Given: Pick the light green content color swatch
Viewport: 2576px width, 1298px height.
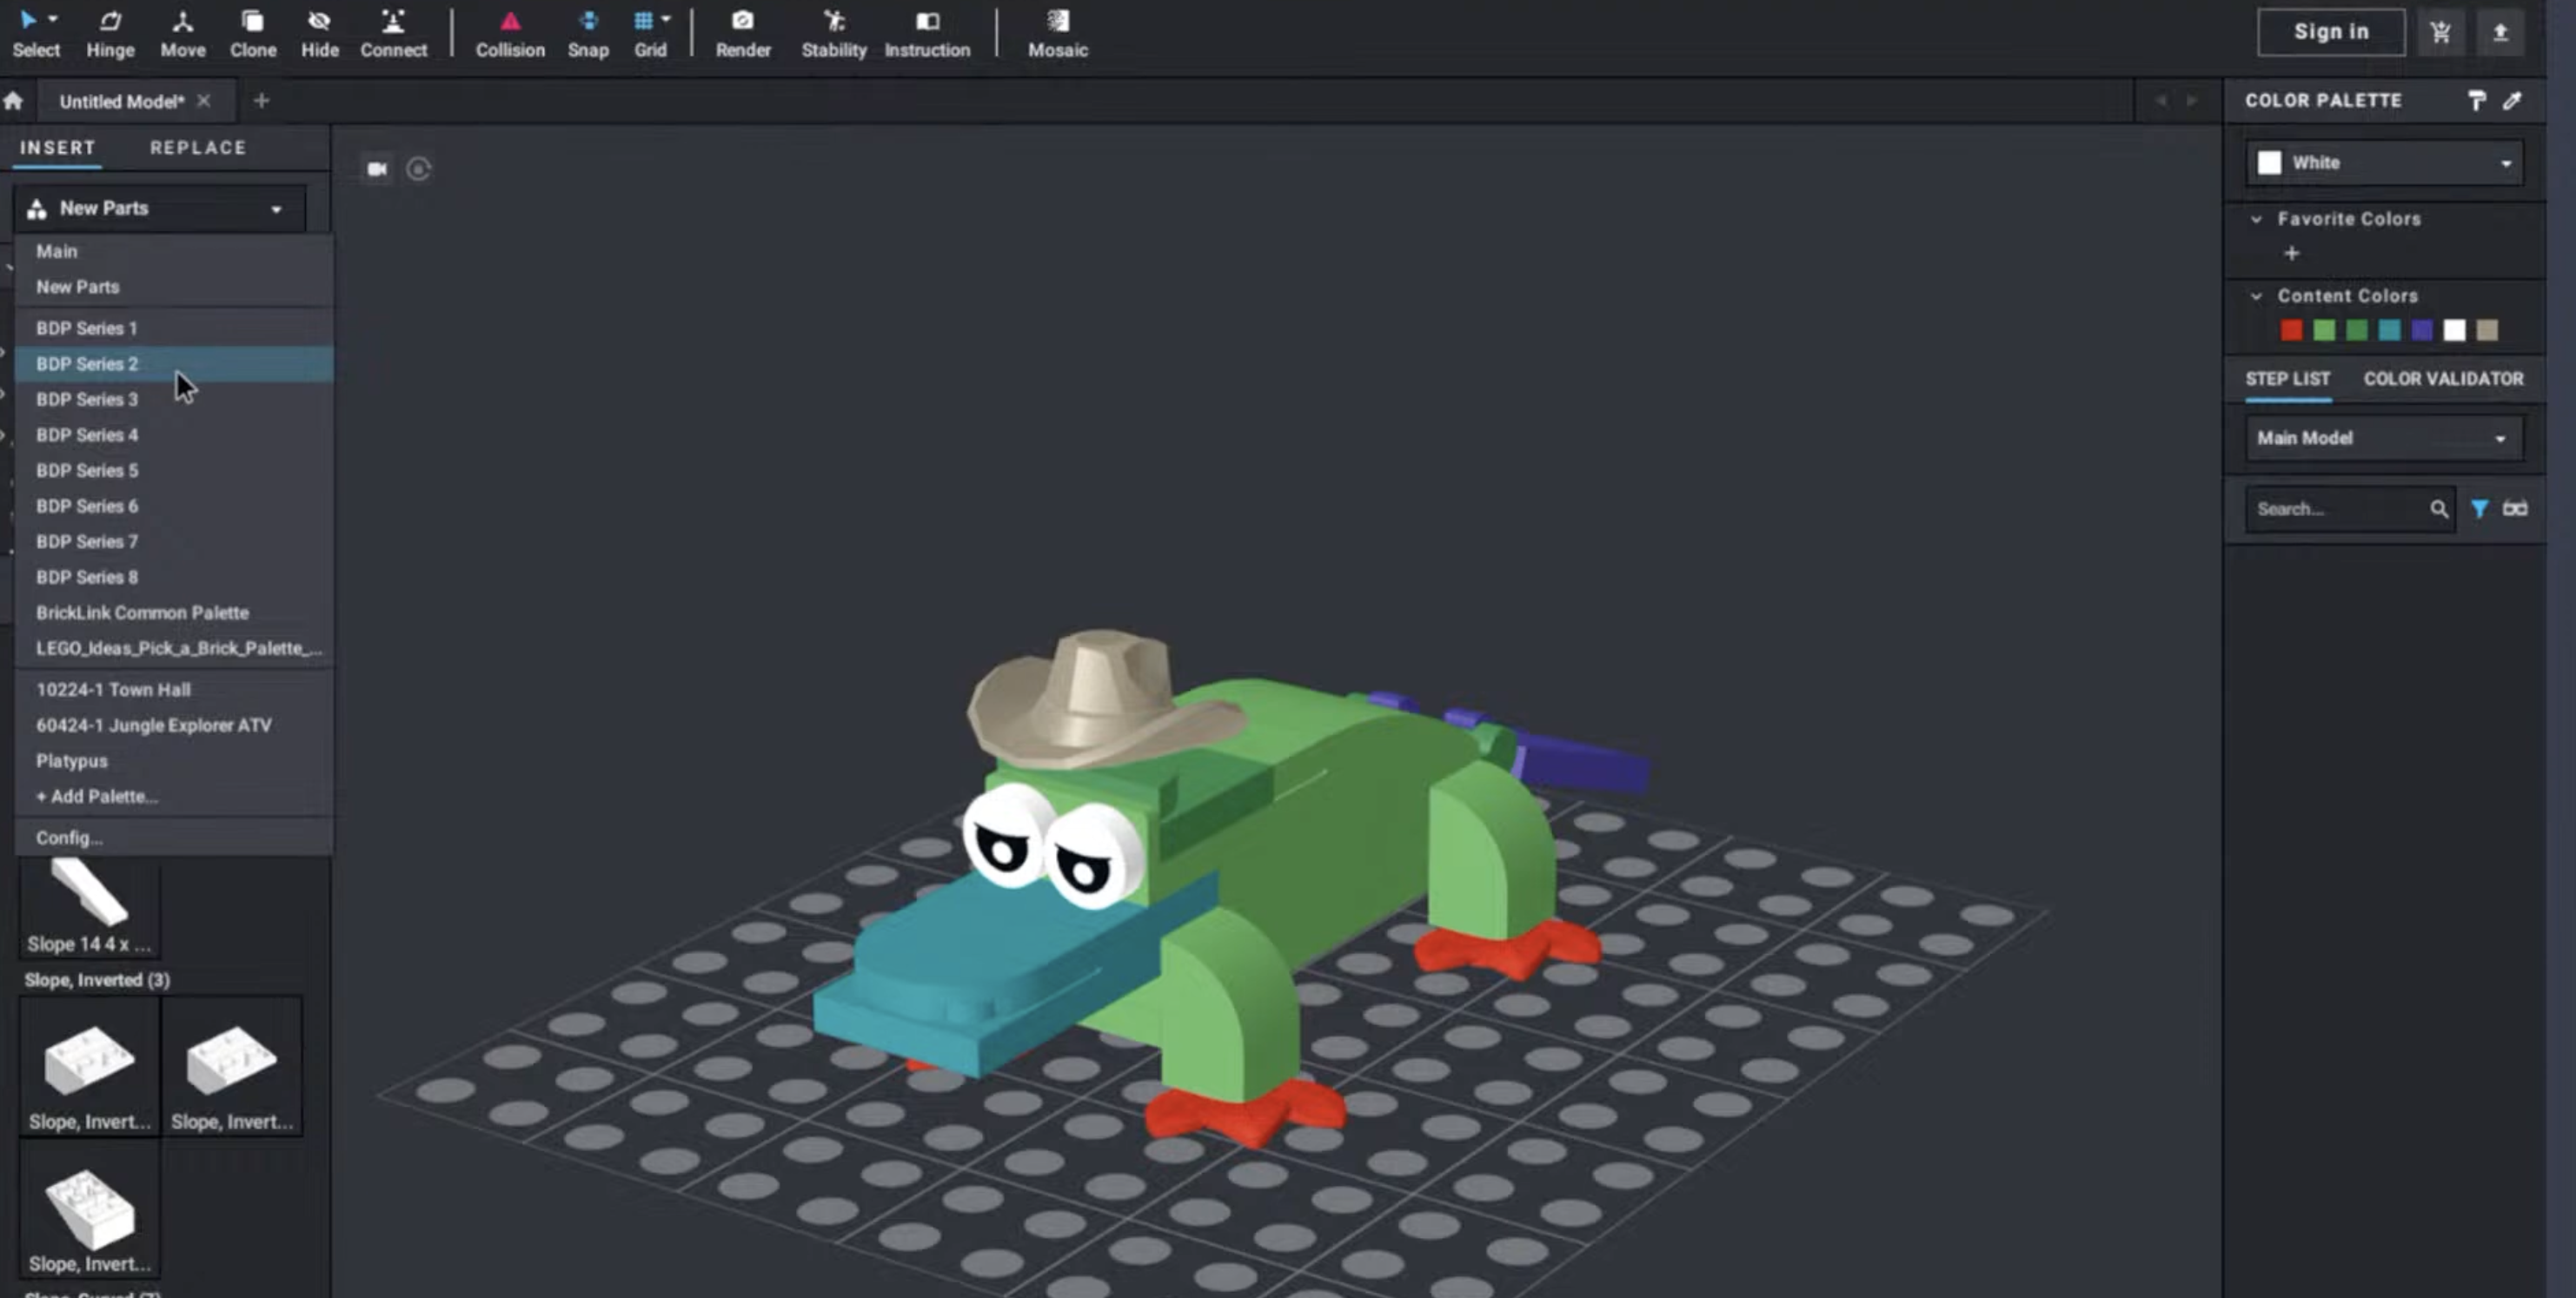Looking at the screenshot, I should point(2324,331).
